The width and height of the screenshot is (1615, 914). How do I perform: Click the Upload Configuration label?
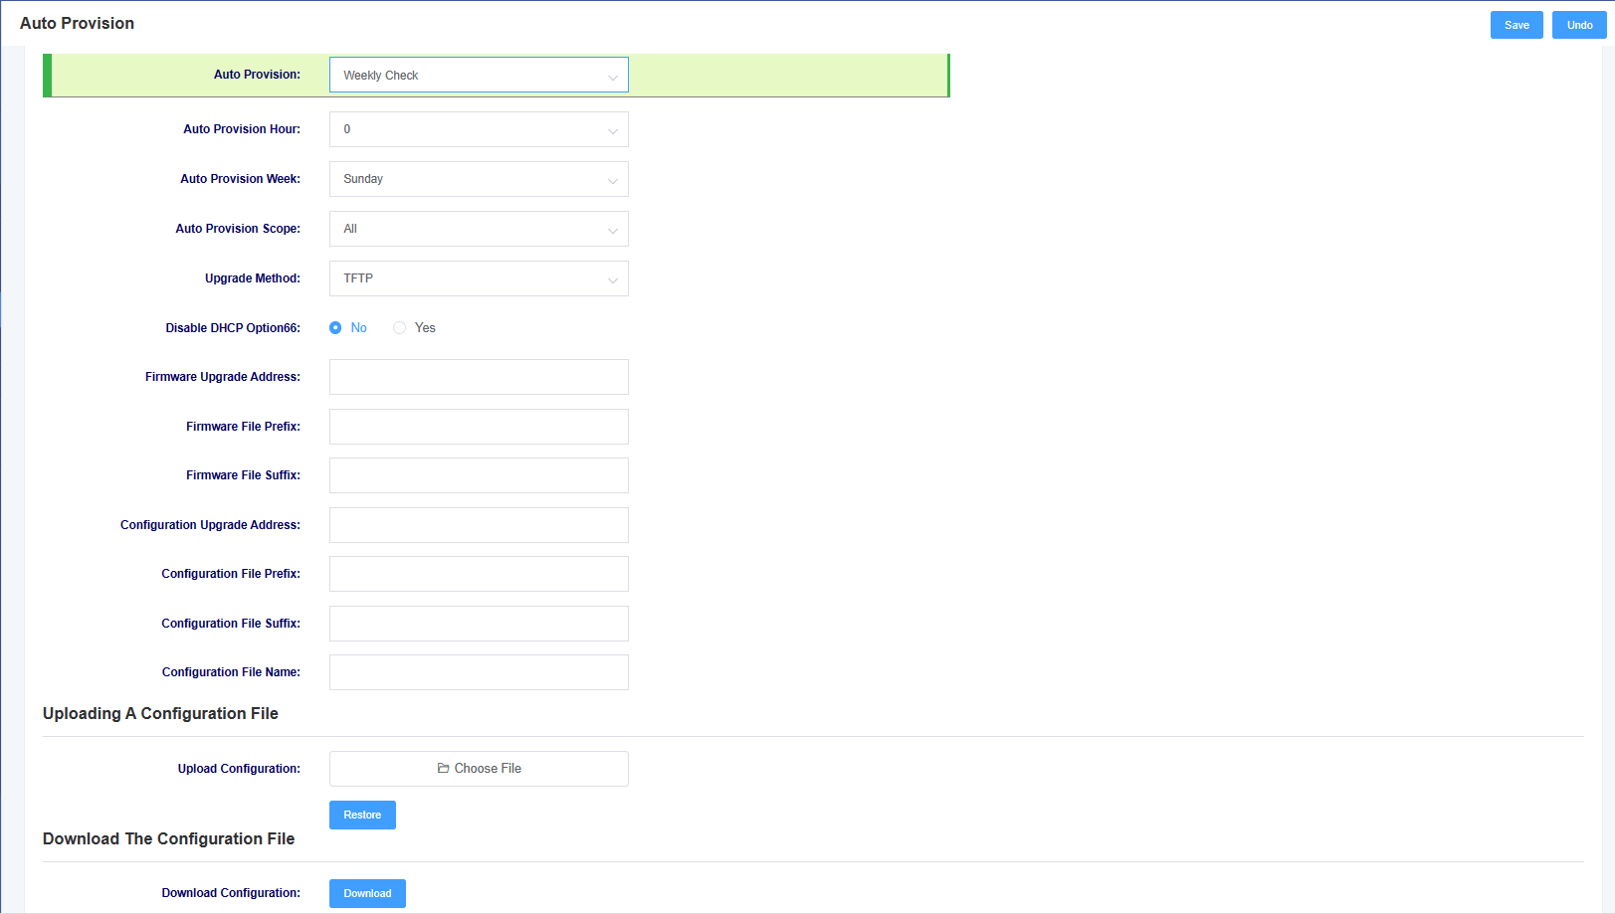coord(239,769)
